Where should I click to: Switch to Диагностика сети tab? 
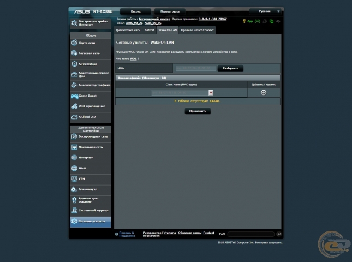pos(128,30)
